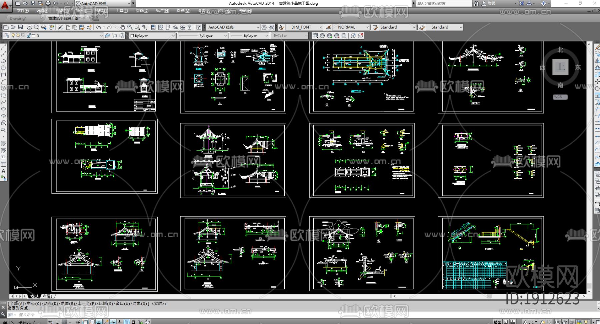Screen dimensions: 600x324
Task: Expand the layer 0 dropdown list
Action: [x=101, y=36]
